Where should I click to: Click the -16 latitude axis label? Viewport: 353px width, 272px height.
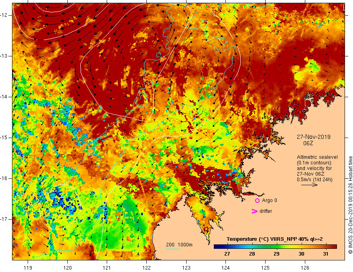tap(4, 178)
